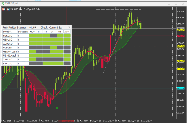This screenshot has height=123, width=187.
Task: Click the D1 timeframe header
Action: (53, 32)
